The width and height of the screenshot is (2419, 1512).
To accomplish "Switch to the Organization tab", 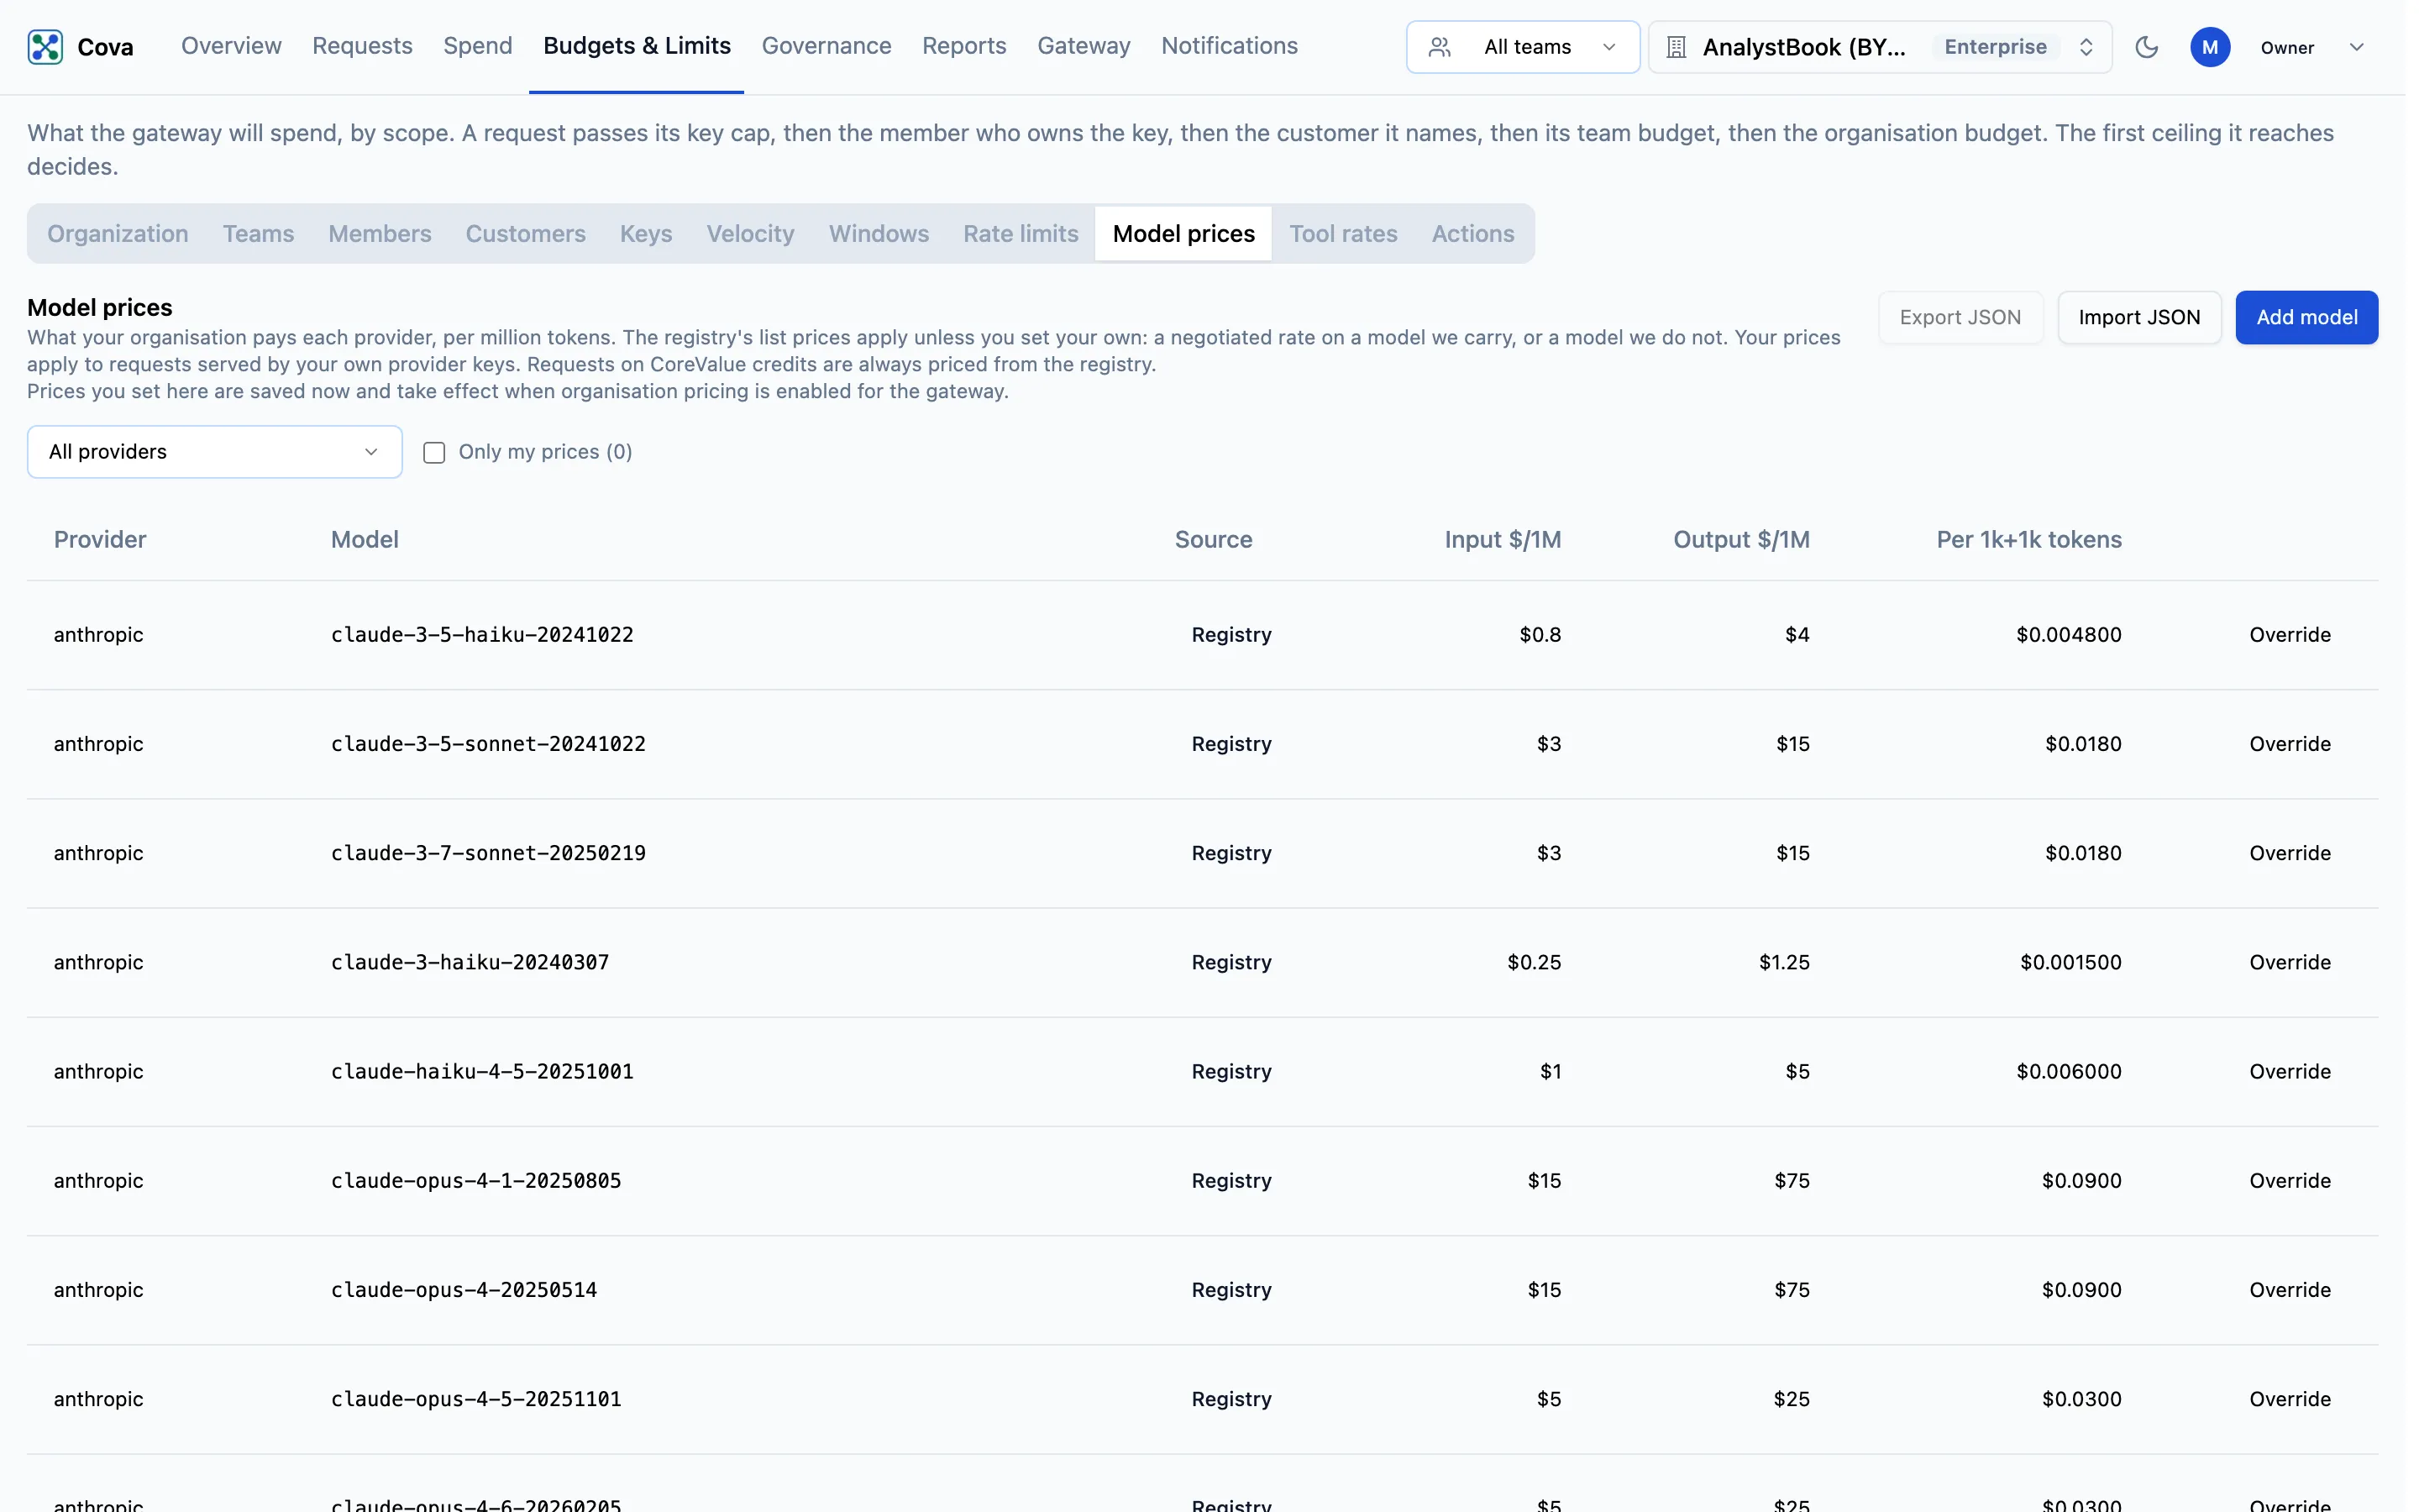I will [x=118, y=234].
